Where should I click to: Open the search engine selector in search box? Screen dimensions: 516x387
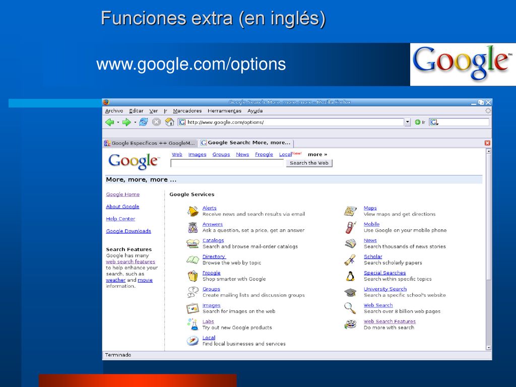tap(434, 122)
